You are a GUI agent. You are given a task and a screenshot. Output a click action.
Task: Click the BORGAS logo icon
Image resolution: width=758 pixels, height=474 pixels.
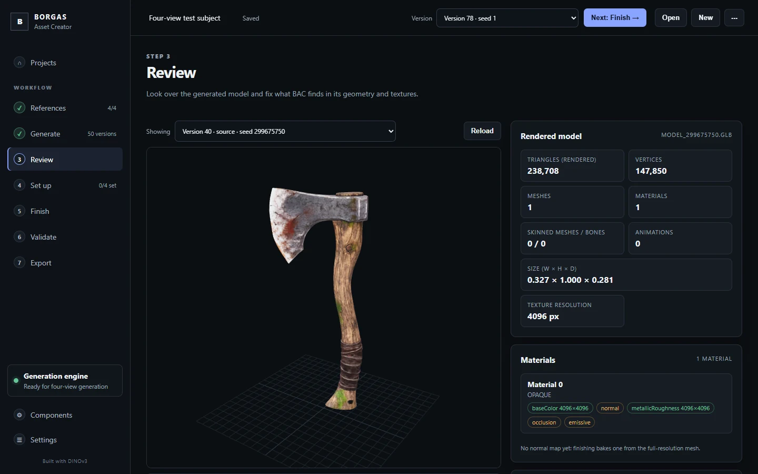[x=19, y=22]
